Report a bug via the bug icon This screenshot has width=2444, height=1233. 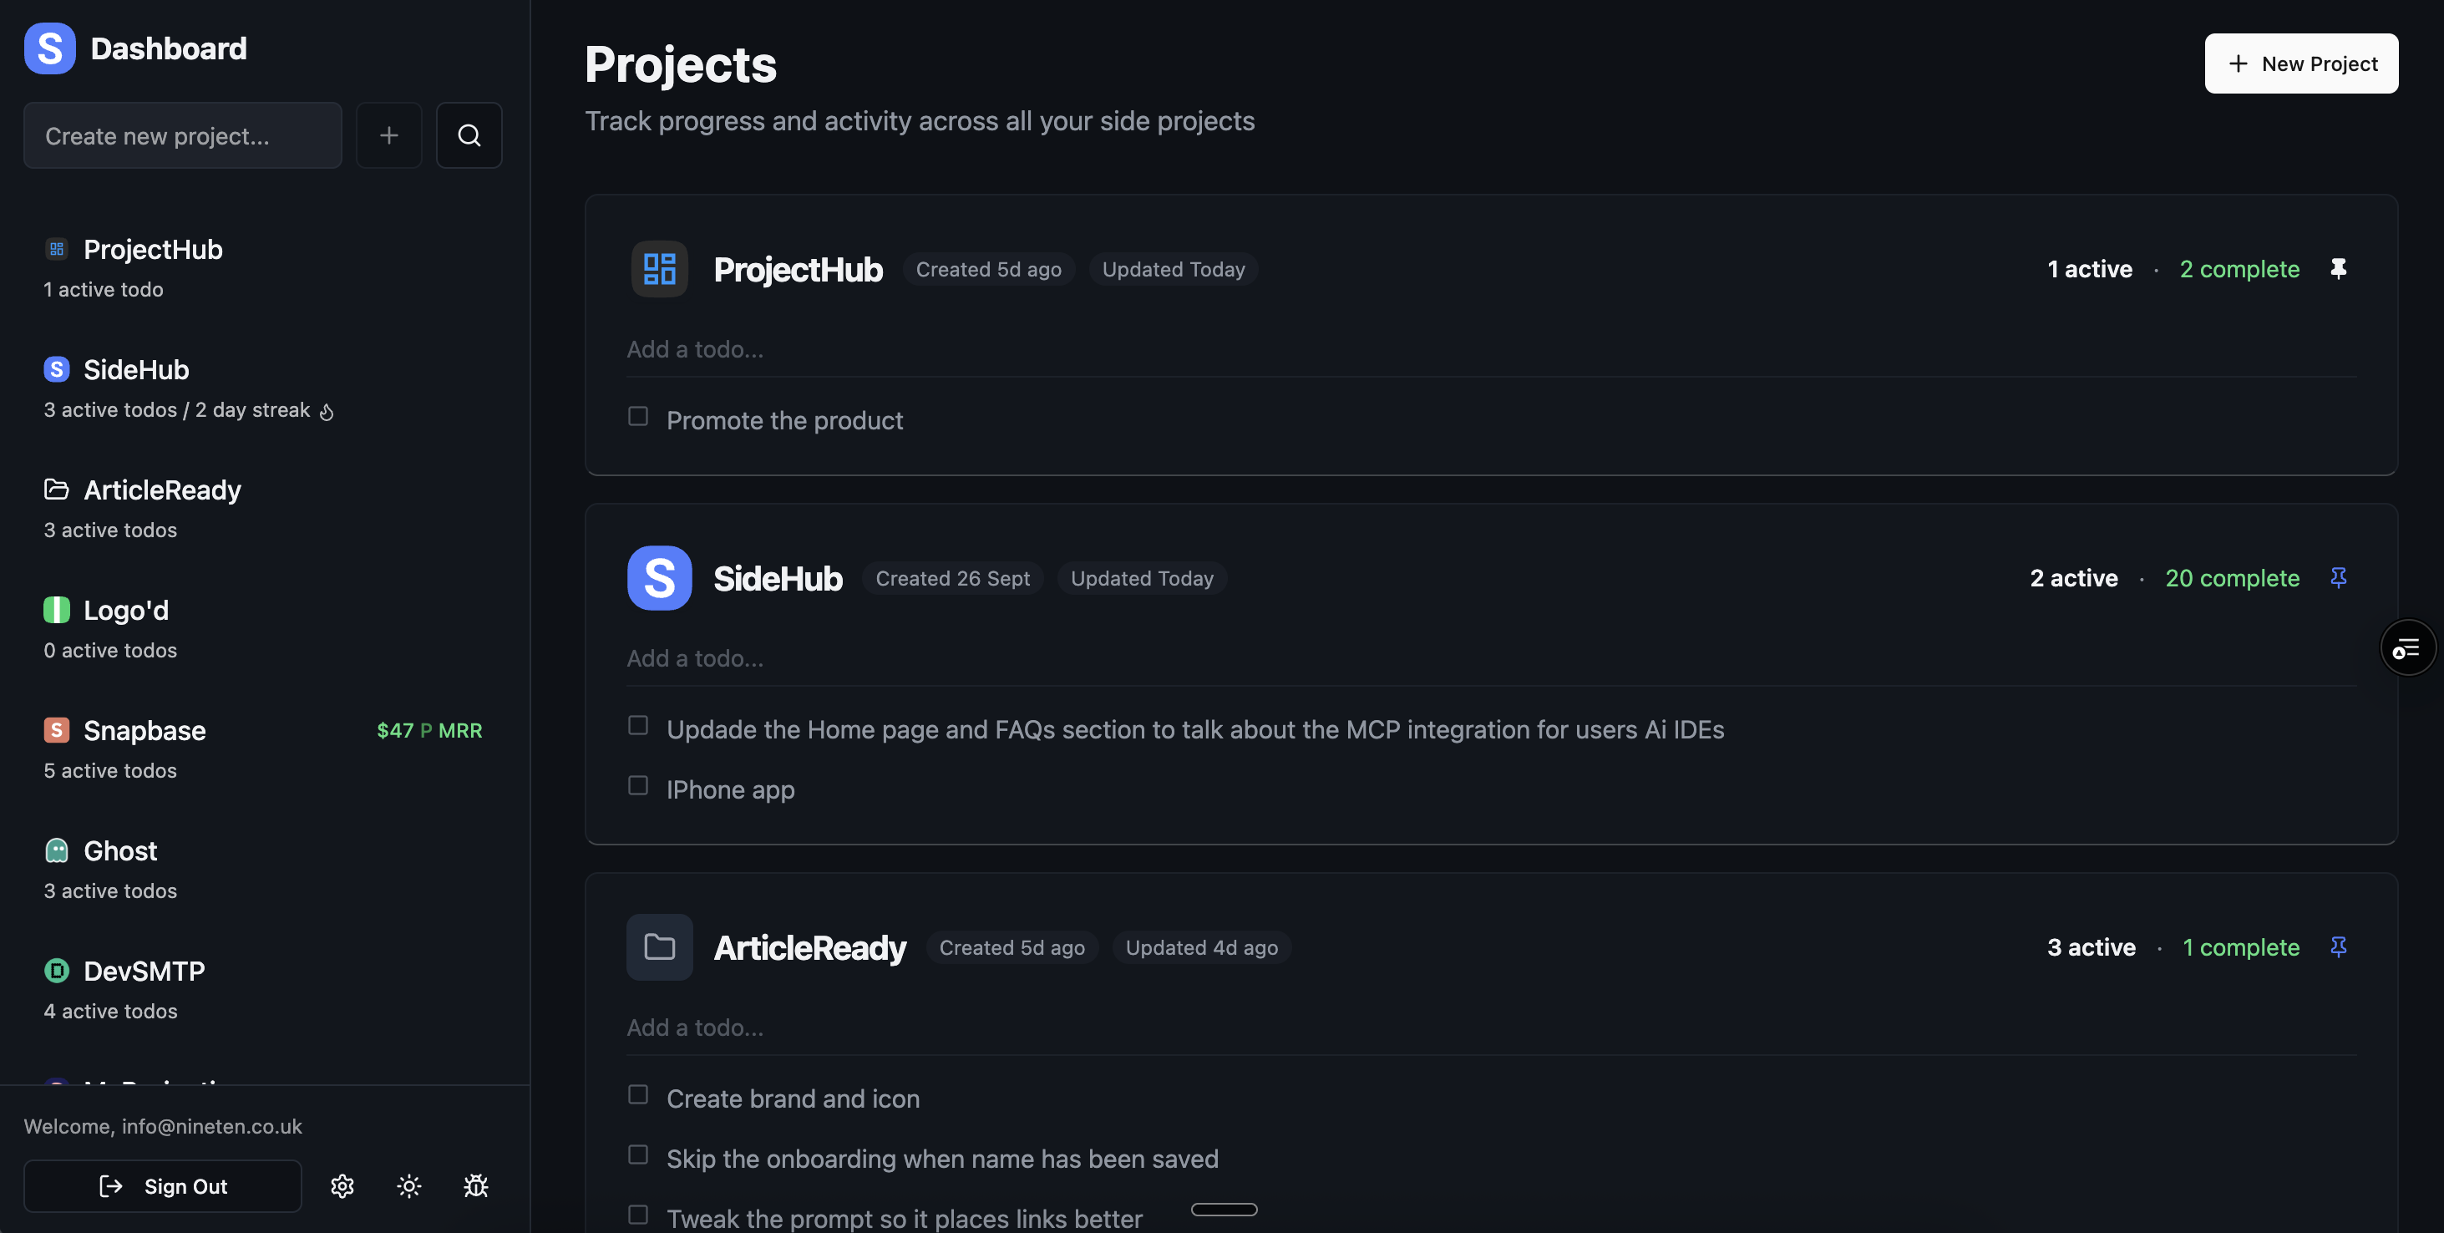475,1185
